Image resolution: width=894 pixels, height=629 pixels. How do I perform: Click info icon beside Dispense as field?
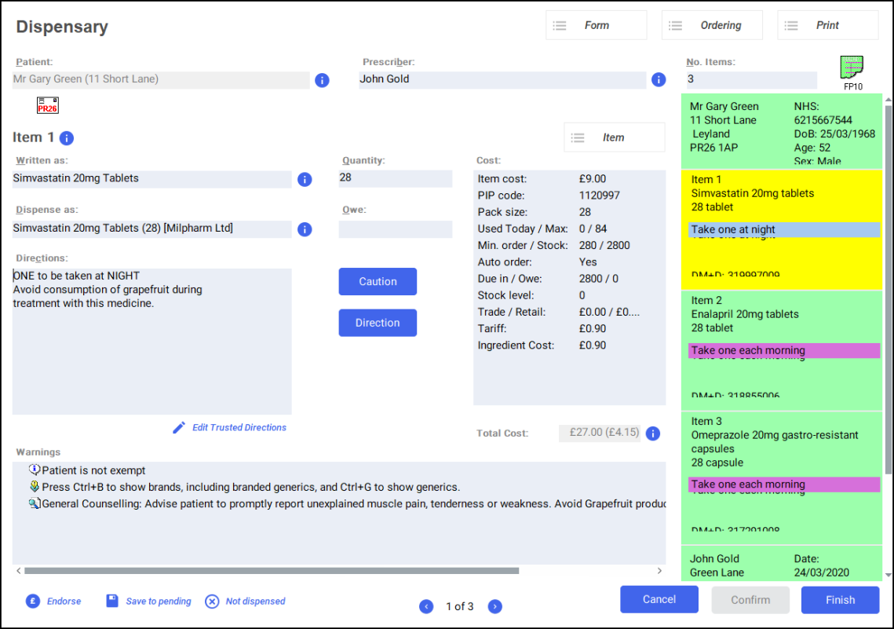(305, 229)
